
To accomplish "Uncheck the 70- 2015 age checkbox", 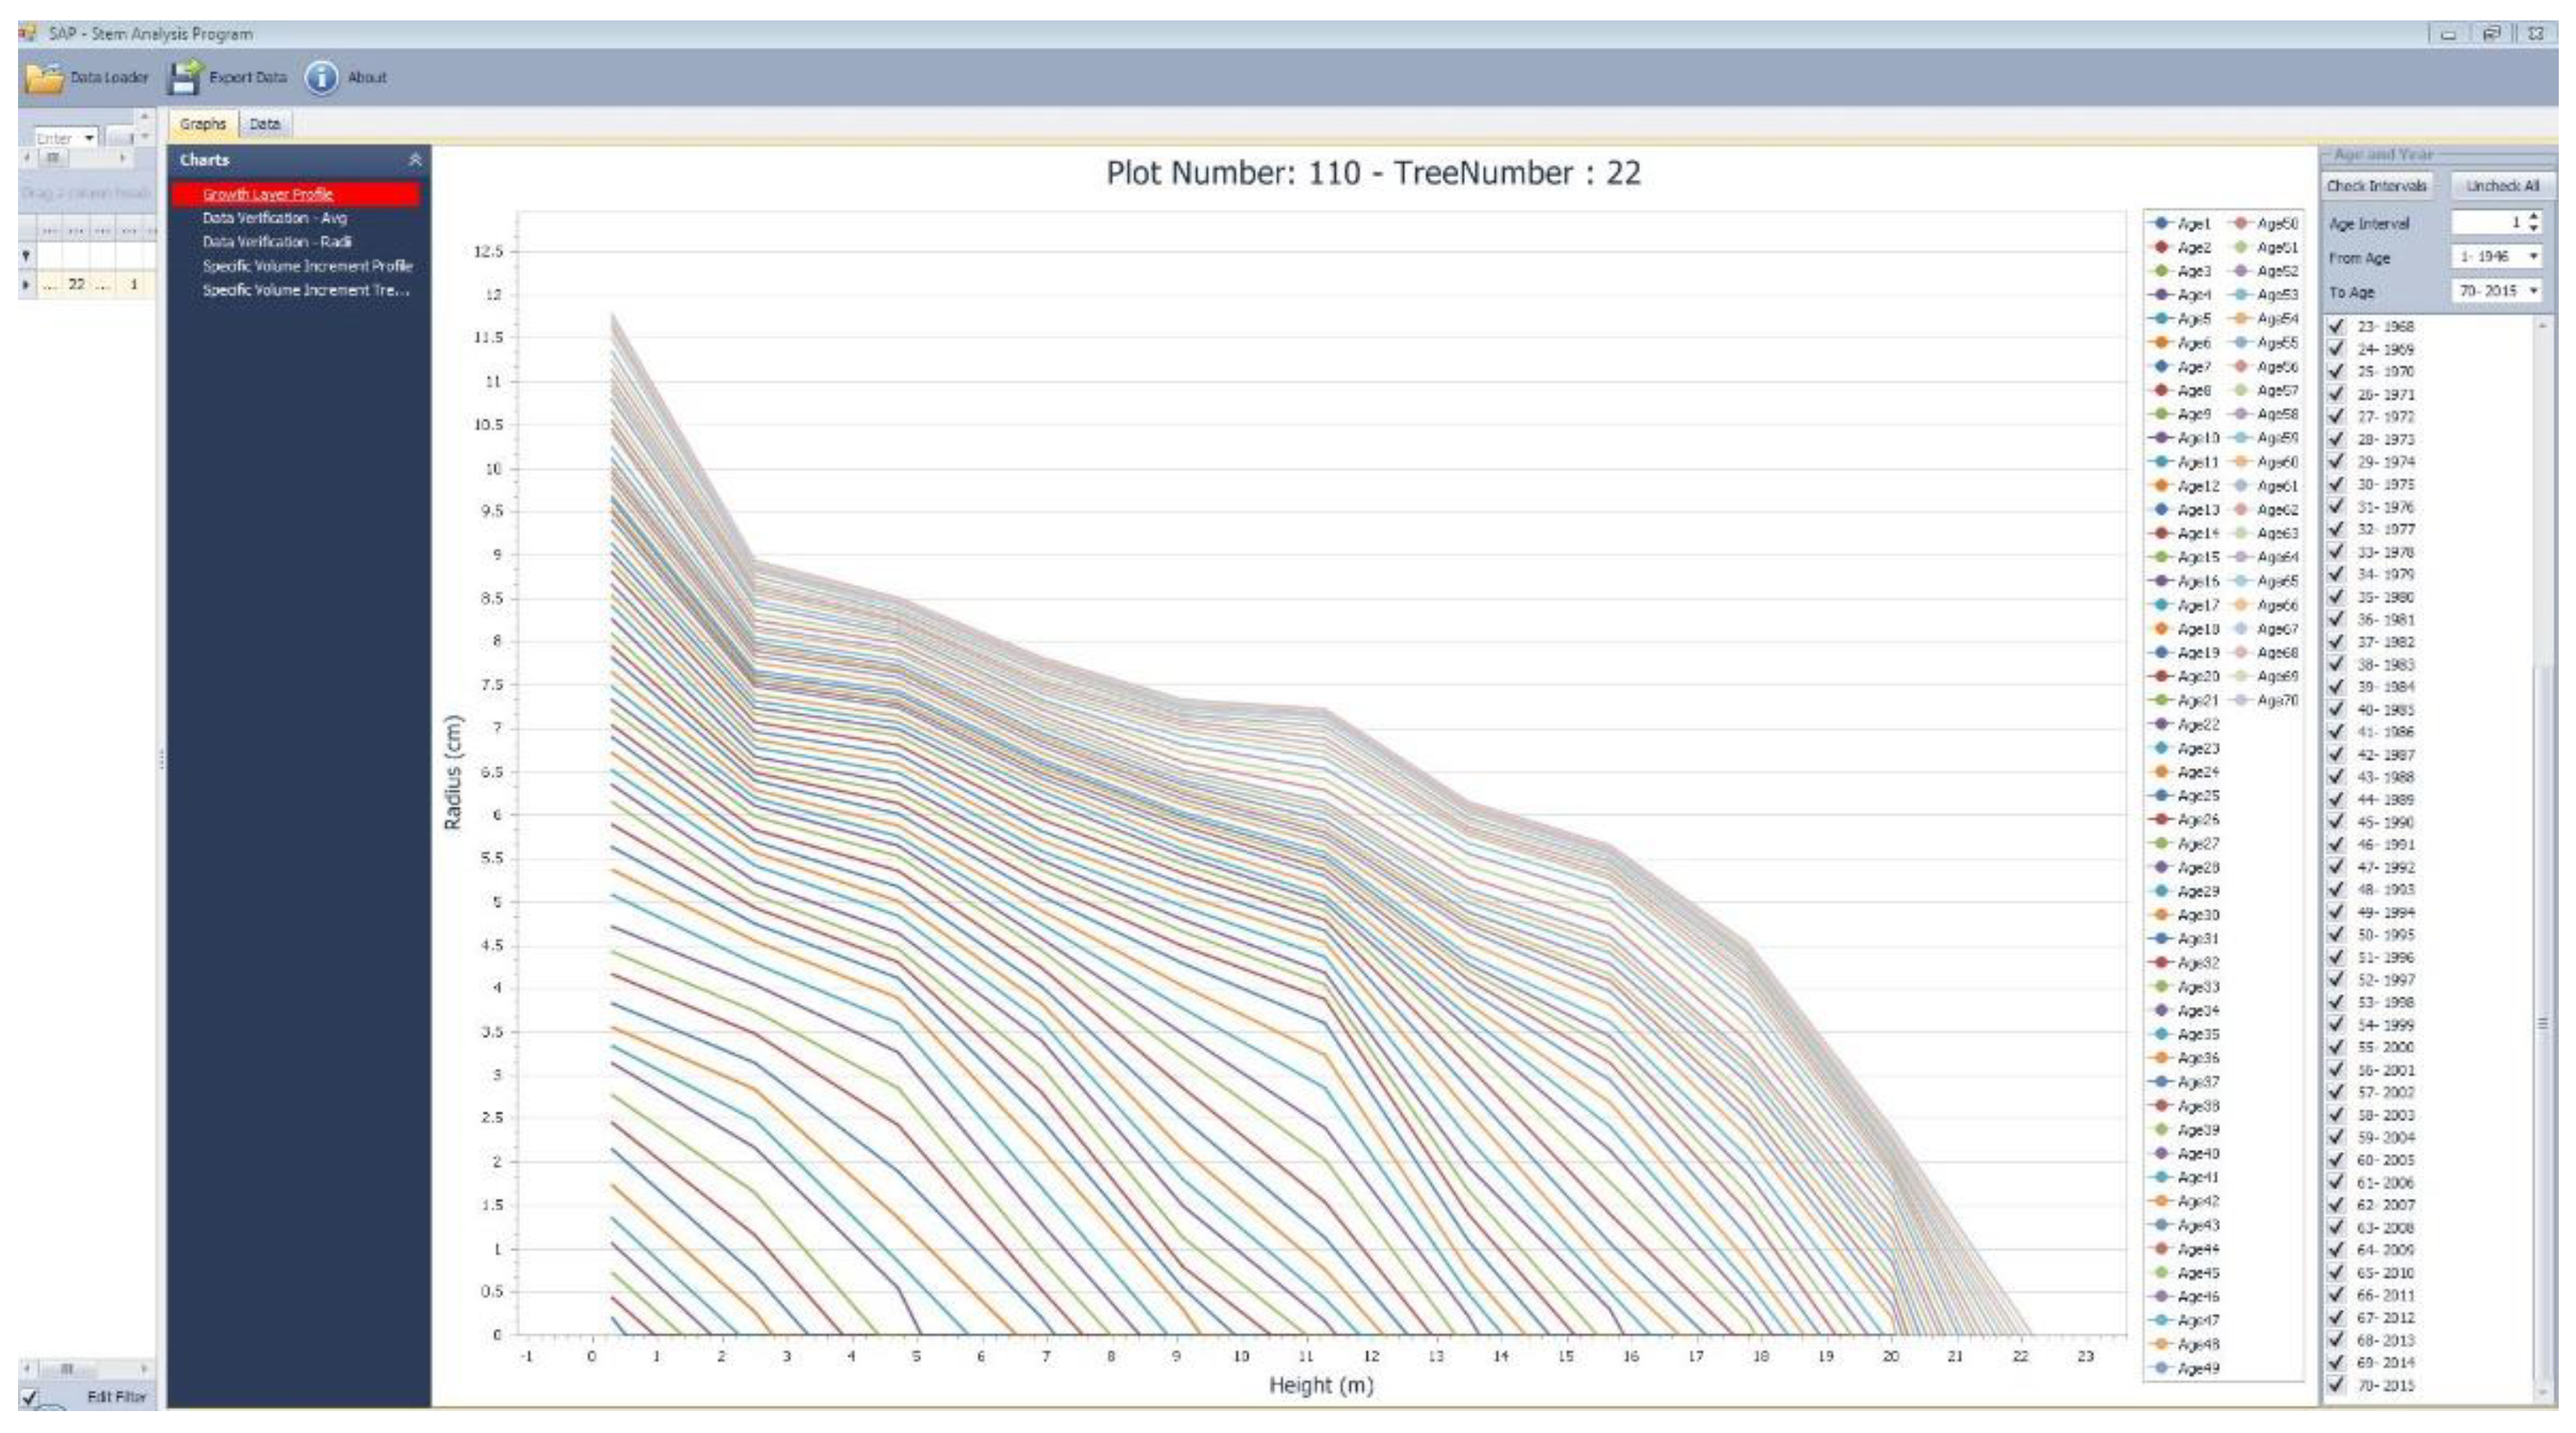I will (2336, 1385).
